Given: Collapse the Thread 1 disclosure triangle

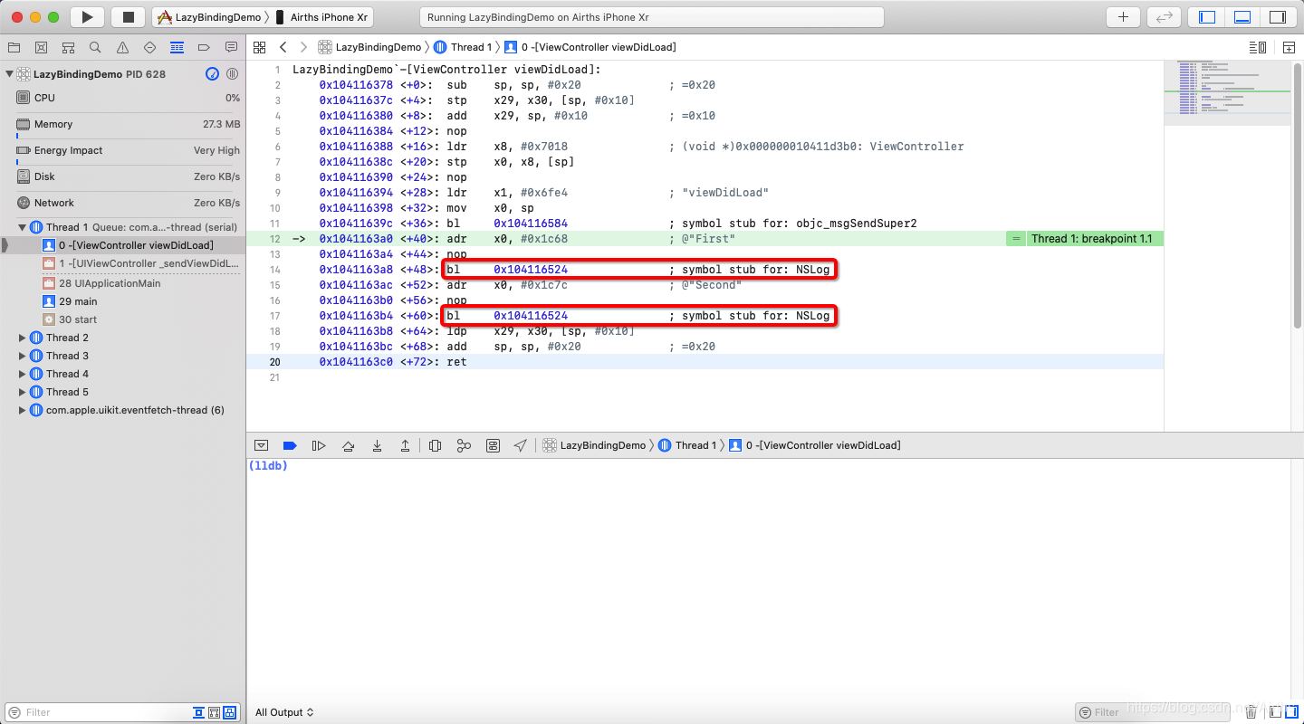Looking at the screenshot, I should point(23,227).
